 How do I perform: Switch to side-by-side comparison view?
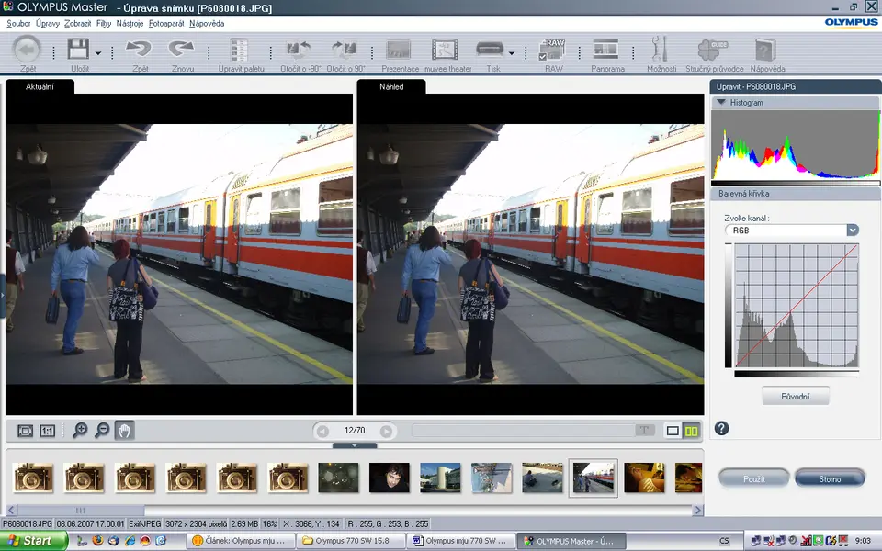pos(692,430)
